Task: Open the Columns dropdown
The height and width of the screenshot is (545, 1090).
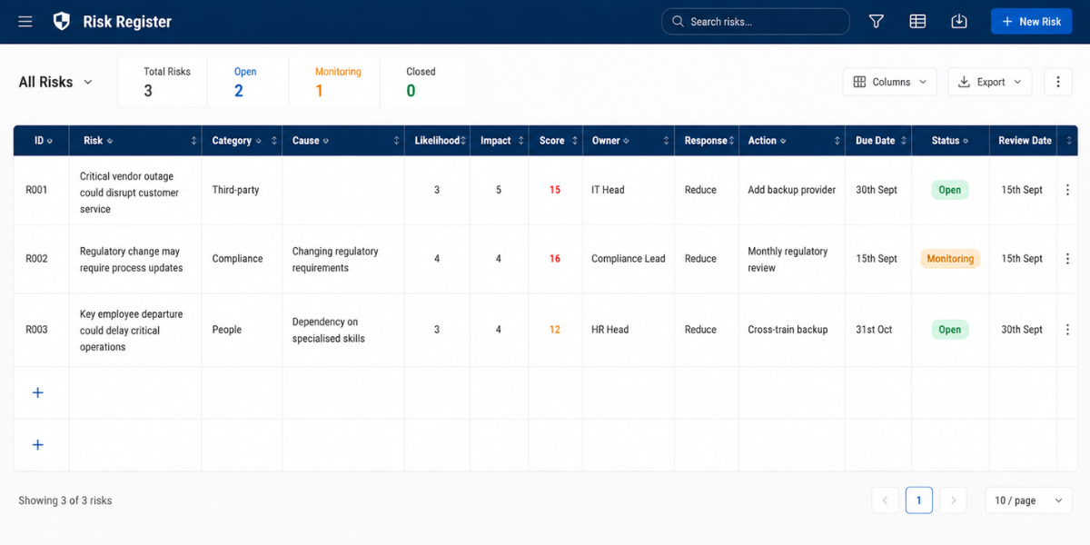Action: (x=889, y=82)
